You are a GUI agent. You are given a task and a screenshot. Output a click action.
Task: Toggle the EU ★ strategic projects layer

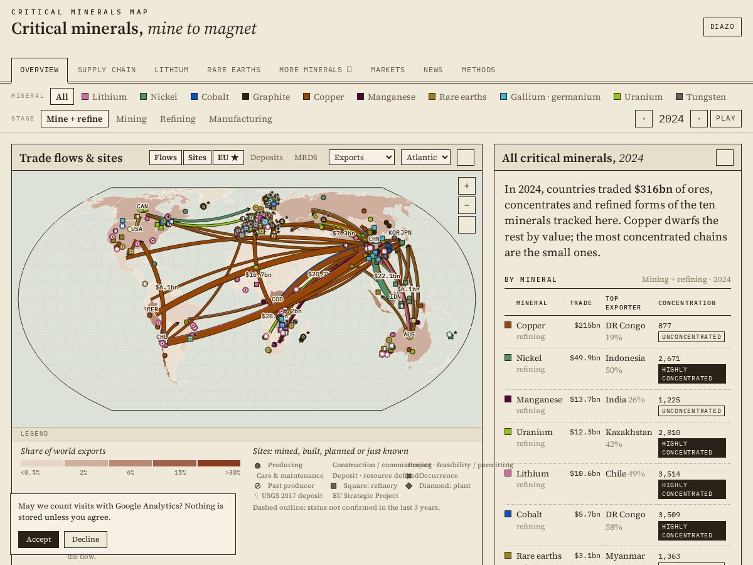coord(228,158)
